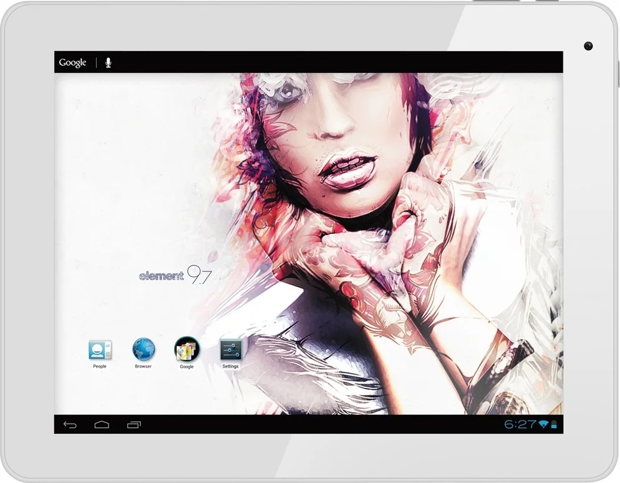Screen dimensions: 620x483
Task: Tap the Wi-Fi status icon
Action: (x=543, y=424)
